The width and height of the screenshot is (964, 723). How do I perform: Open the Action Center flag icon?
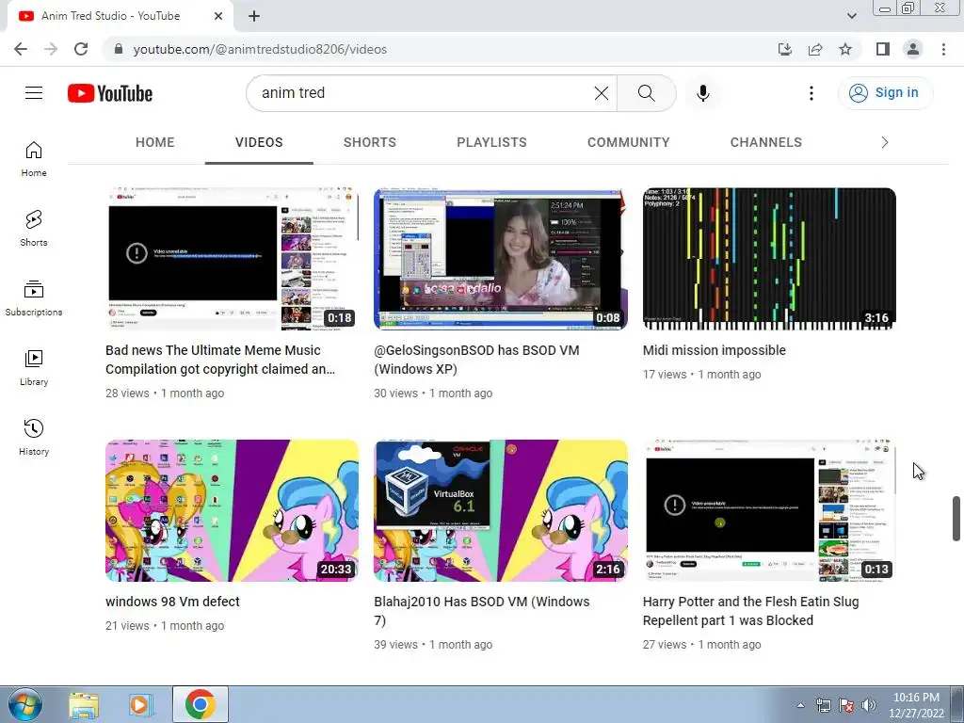[x=846, y=705]
